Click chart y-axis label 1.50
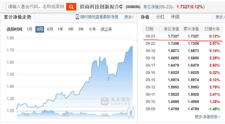The height and width of the screenshot is (124, 225). click(10, 74)
